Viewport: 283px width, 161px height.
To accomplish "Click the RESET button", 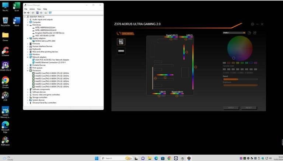I will (x=249, y=108).
